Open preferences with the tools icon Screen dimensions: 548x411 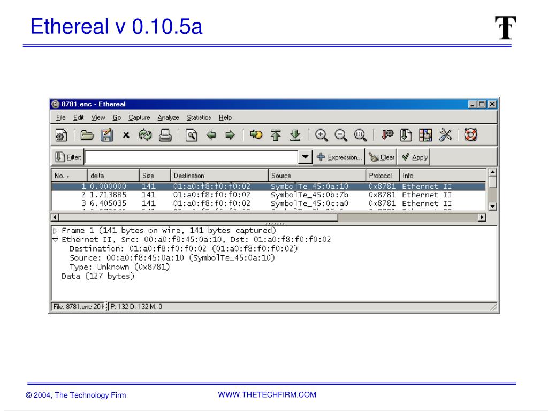[445, 135]
